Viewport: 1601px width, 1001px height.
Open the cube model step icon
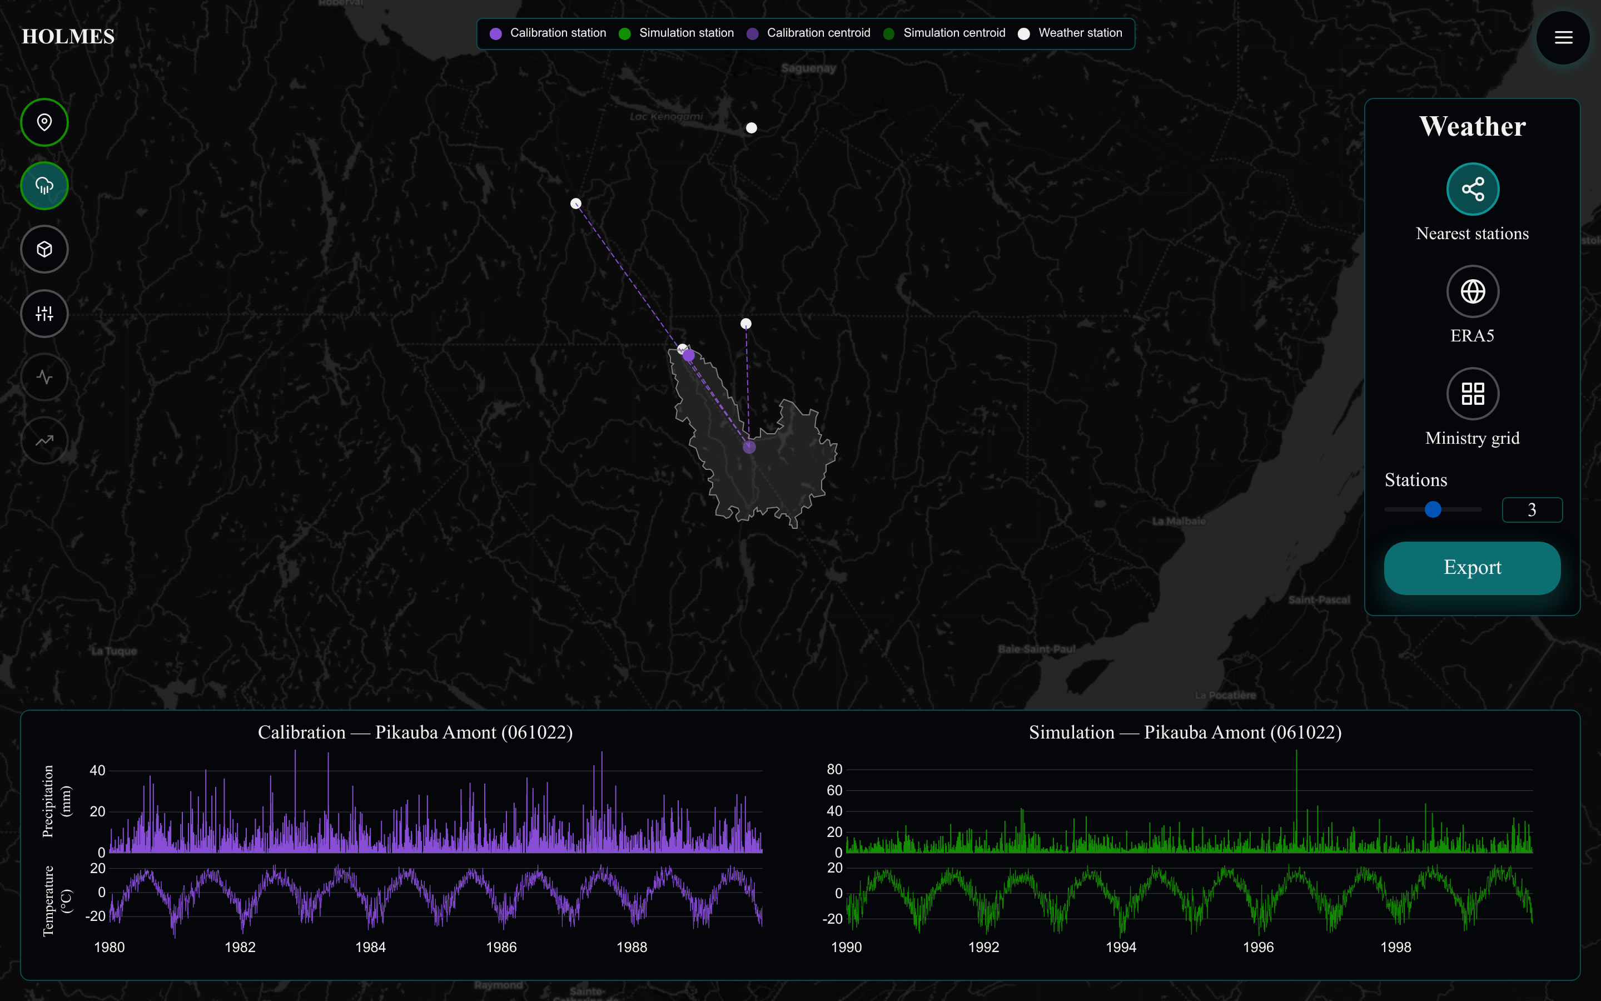pyautogui.click(x=44, y=250)
